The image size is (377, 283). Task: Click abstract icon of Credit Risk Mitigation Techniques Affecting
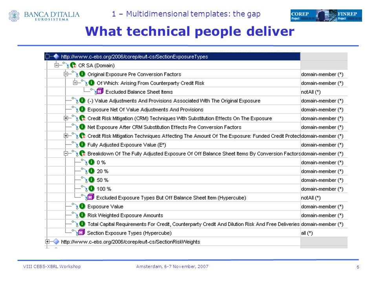82,136
